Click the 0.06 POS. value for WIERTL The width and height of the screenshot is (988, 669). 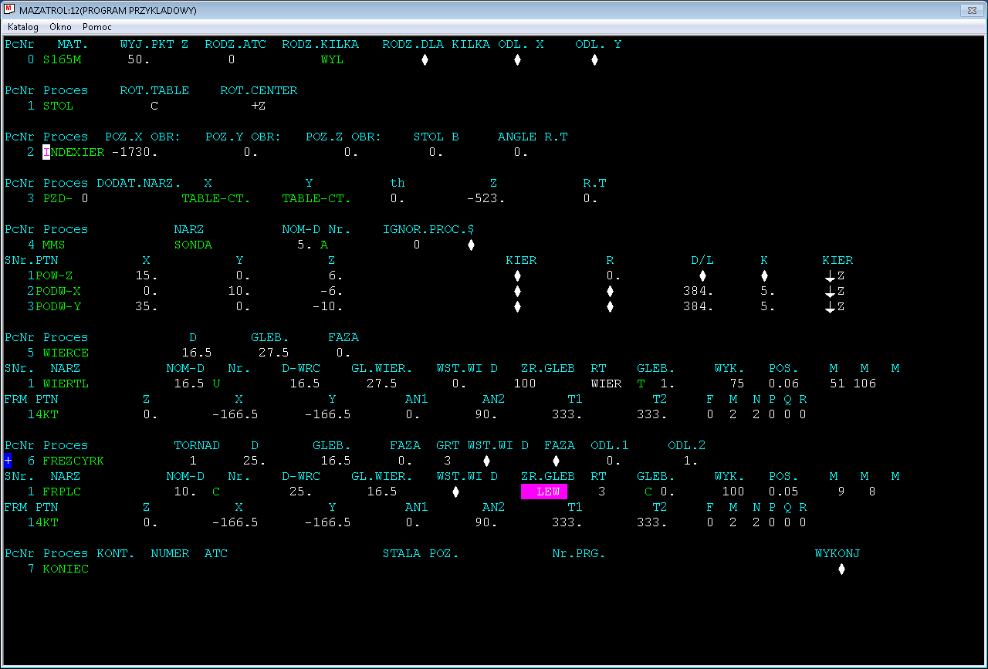click(783, 383)
